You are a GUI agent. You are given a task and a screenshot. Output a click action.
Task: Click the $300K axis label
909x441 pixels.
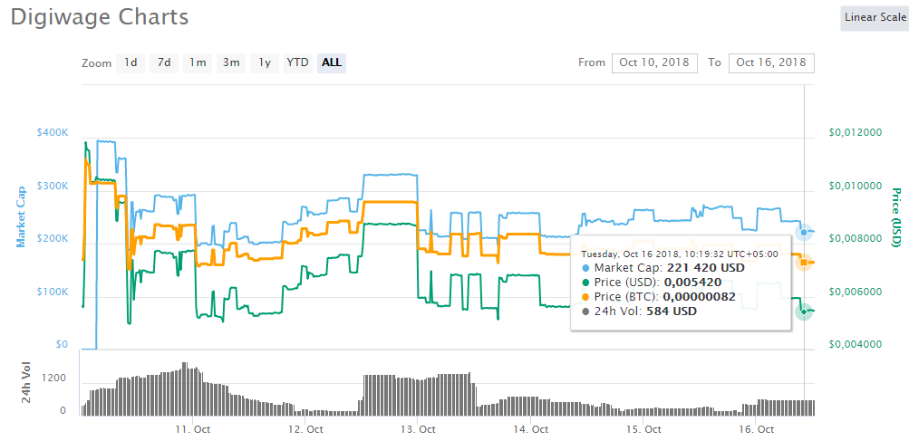click(53, 186)
